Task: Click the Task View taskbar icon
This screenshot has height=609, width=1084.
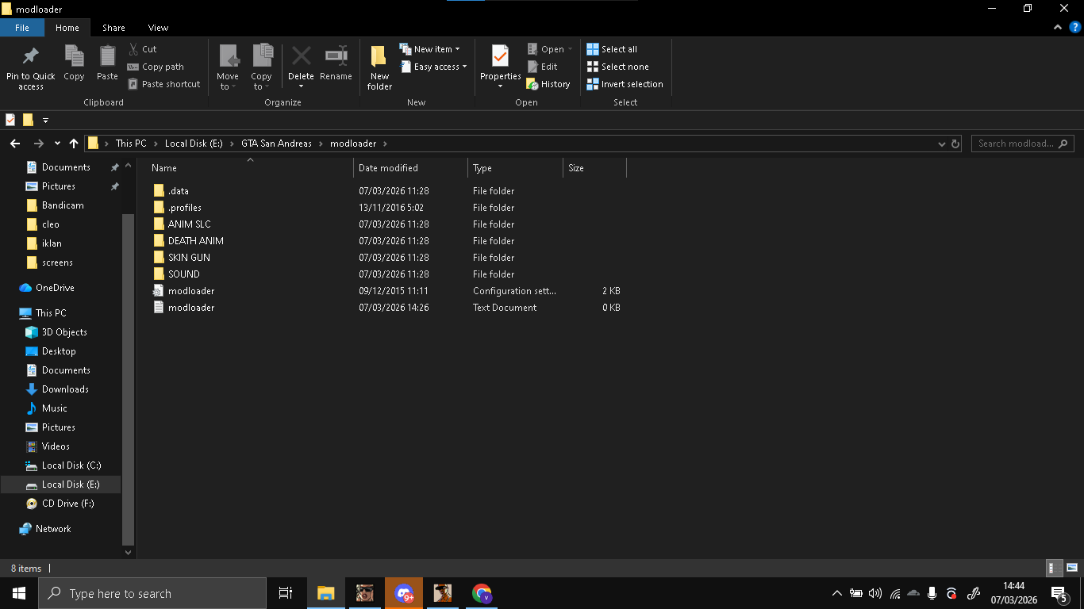Action: tap(286, 593)
